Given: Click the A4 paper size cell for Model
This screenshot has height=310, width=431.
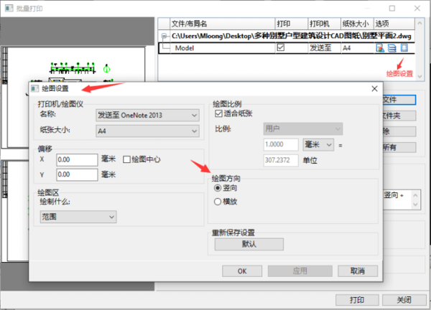Looking at the screenshot, I should 357,48.
